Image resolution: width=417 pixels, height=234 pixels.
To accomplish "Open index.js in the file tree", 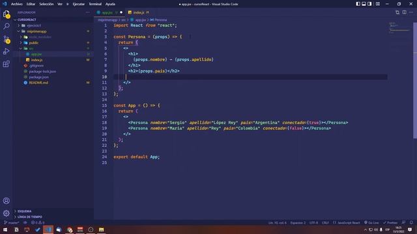I will click(x=53, y=60).
